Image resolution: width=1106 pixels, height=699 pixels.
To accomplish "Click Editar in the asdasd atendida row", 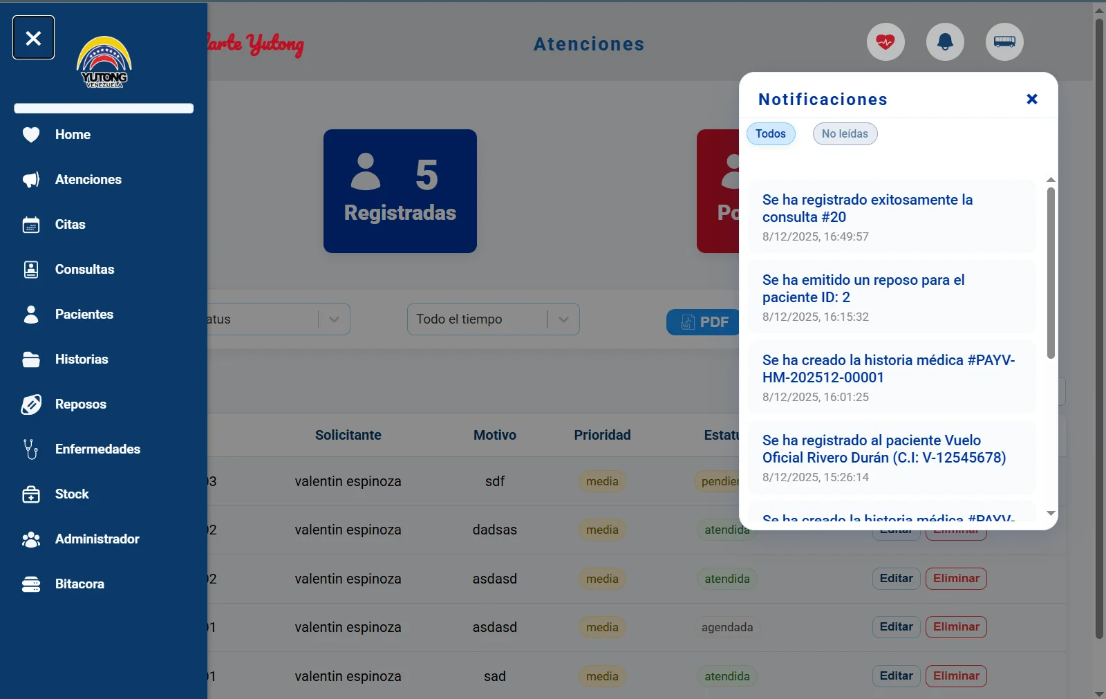I will (x=896, y=579).
